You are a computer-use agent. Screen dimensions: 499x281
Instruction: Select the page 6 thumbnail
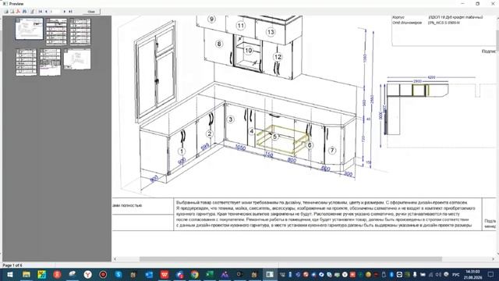pyautogui.click(x=77, y=59)
